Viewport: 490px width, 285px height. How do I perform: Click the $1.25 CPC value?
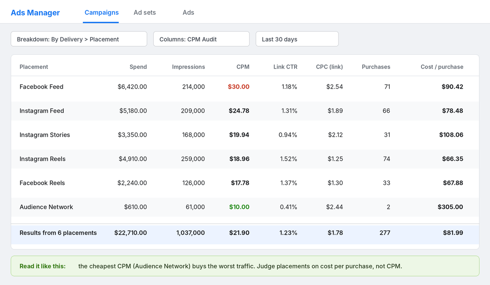point(335,159)
